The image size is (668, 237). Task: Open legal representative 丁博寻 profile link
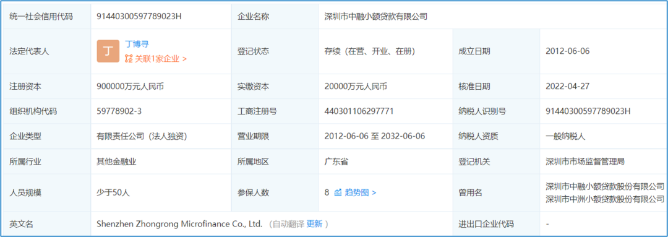point(136,44)
